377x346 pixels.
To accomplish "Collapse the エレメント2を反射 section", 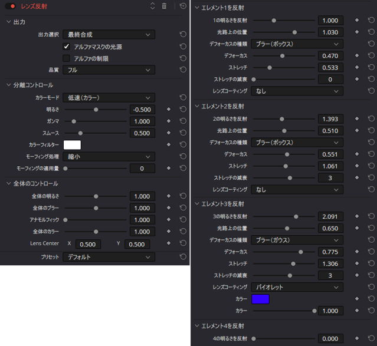I will (x=197, y=106).
